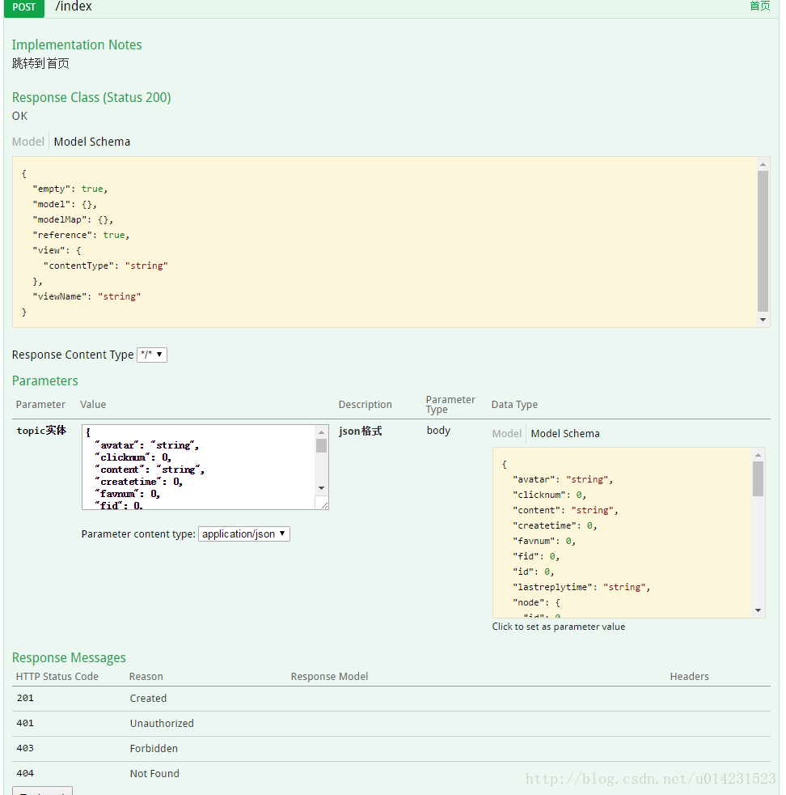Click the "OK" response class text
786x795 pixels.
pos(19,116)
